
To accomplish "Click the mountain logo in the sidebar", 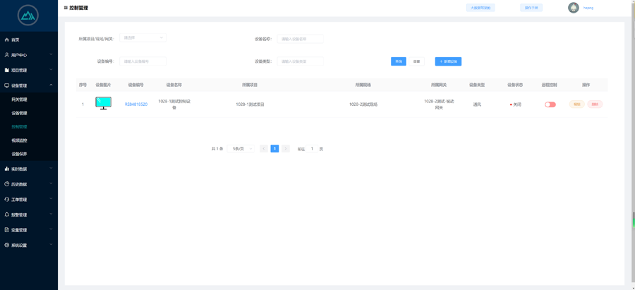I will [28, 15].
